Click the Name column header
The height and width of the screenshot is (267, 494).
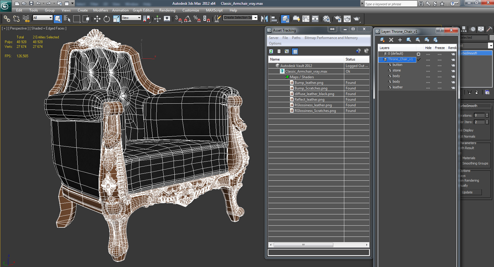tap(306, 59)
